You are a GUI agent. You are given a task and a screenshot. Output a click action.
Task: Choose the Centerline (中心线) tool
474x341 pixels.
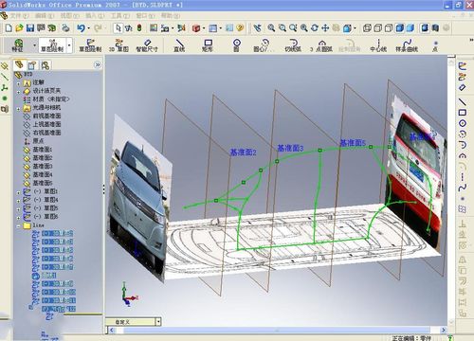[378, 45]
